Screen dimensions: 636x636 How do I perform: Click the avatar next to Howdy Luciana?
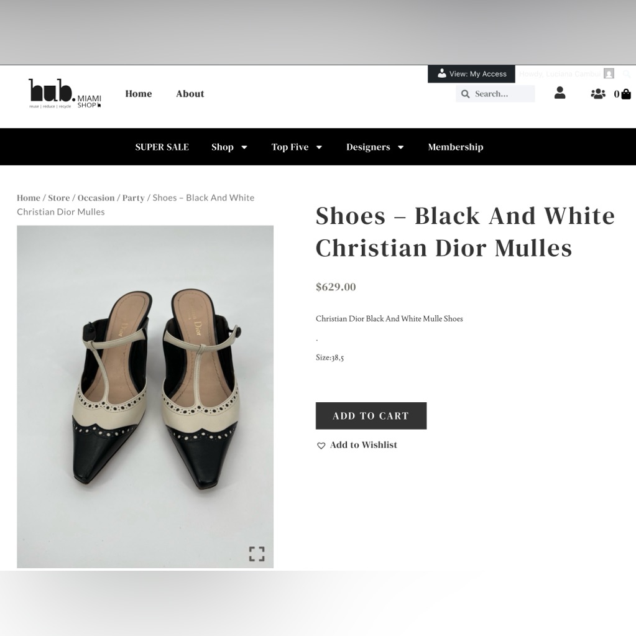click(609, 73)
